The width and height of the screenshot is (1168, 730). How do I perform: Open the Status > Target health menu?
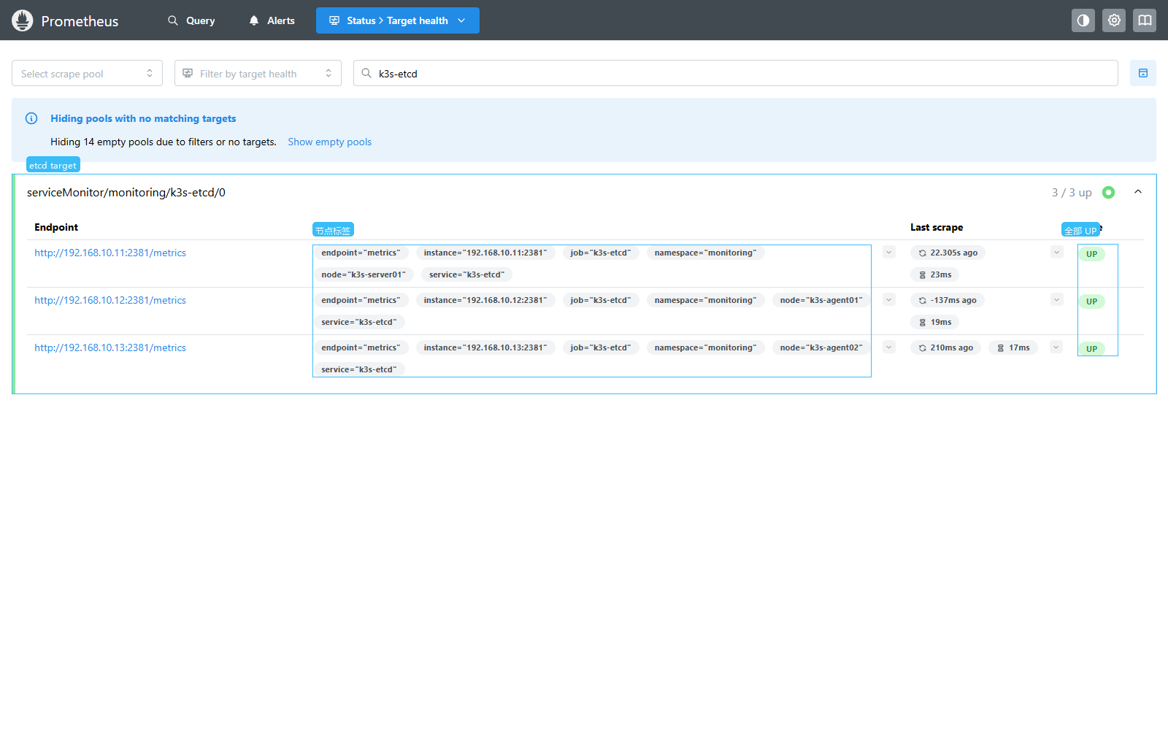(x=398, y=20)
